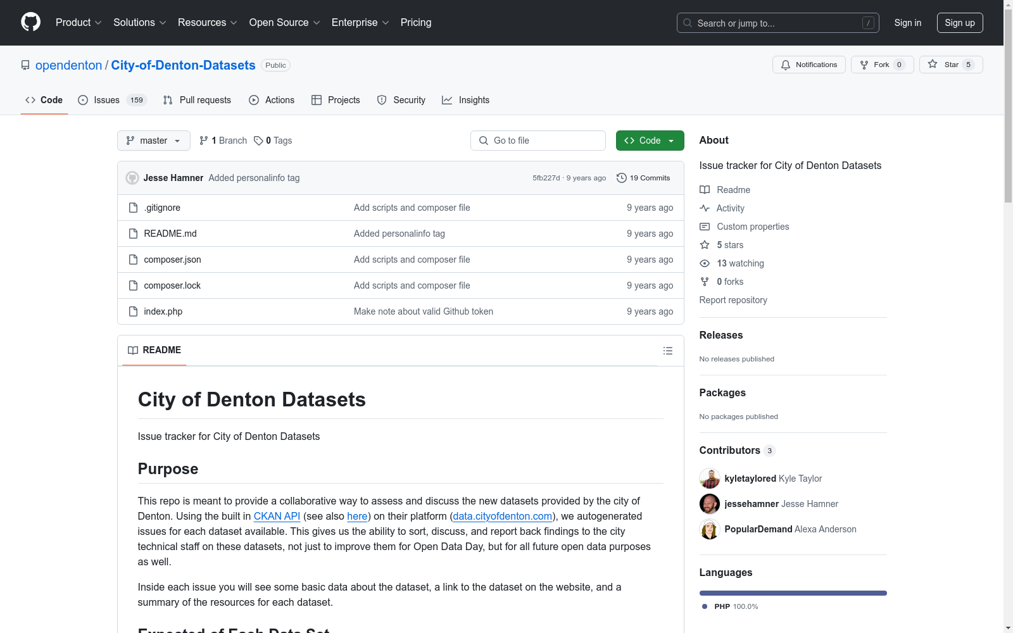Image resolution: width=1013 pixels, height=633 pixels.
Task: Open the green Code dropdown
Action: 650,141
